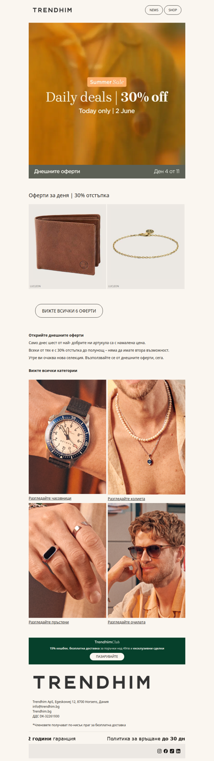The image size is (214, 761).
Task: Open the TikTok icon in the footer
Action: click(x=172, y=751)
